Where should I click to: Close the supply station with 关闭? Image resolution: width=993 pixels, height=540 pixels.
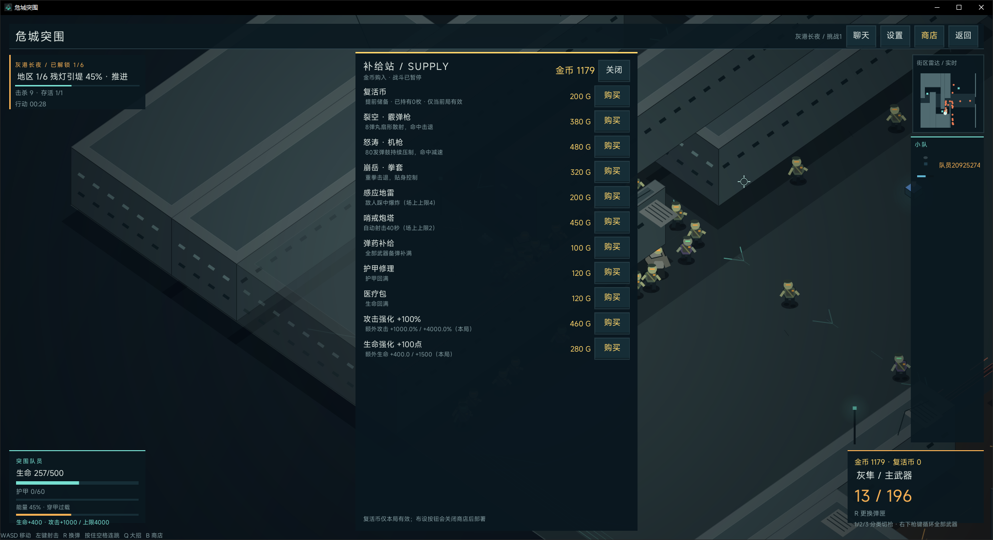[614, 70]
